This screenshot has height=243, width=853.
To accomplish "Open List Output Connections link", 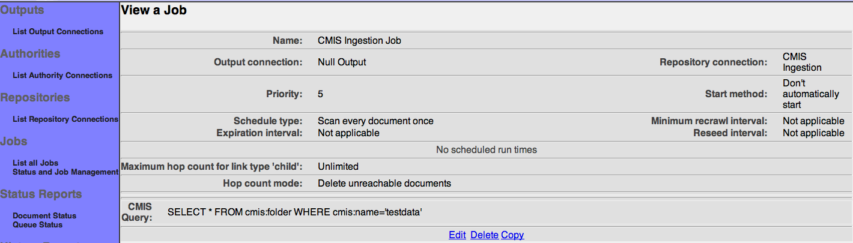I will [58, 32].
